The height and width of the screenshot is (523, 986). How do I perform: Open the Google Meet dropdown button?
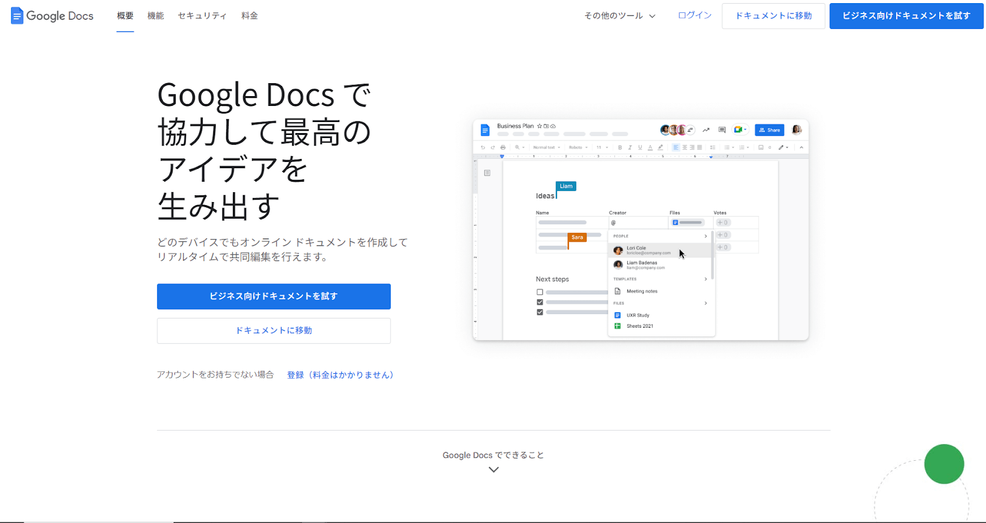tap(740, 130)
